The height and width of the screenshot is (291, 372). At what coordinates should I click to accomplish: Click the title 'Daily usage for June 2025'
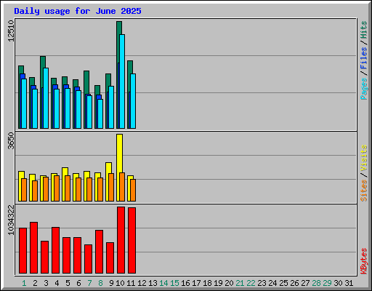click(x=78, y=11)
